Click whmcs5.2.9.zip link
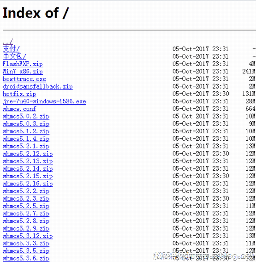The height and width of the screenshot is (262, 256). pos(26,228)
